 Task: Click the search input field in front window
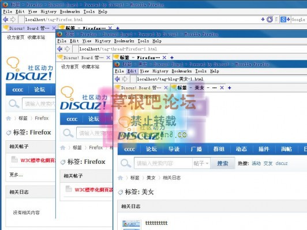click(x=163, y=163)
